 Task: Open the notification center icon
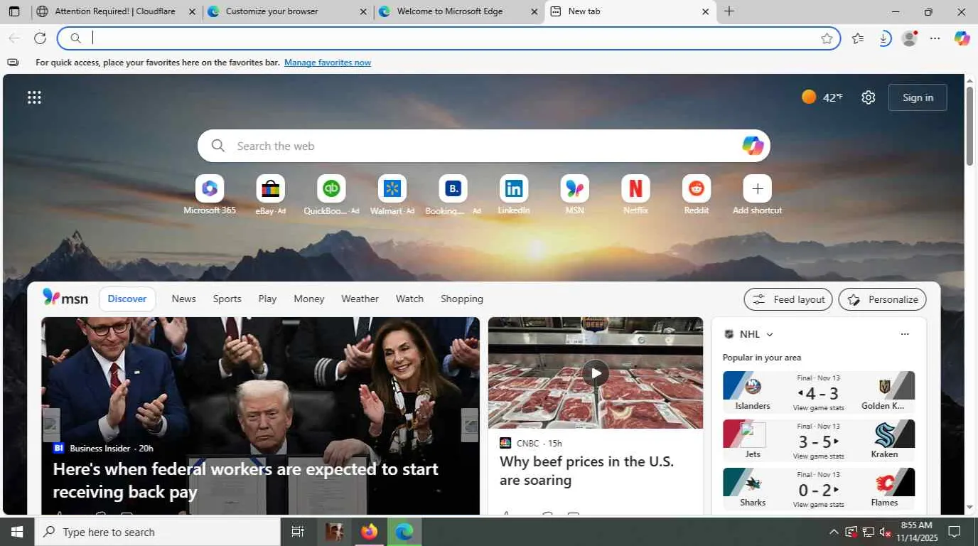[x=955, y=532]
